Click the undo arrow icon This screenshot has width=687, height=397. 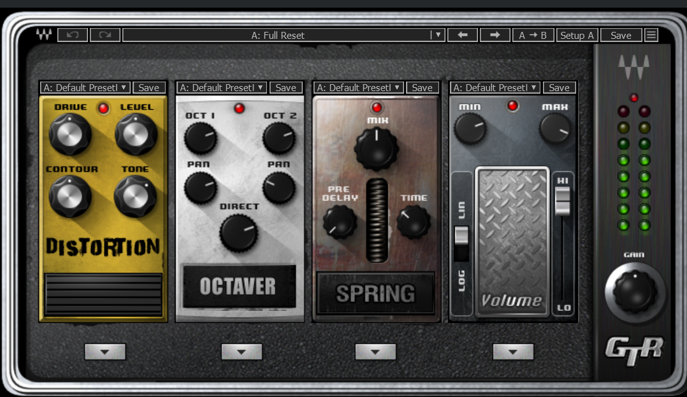(72, 35)
